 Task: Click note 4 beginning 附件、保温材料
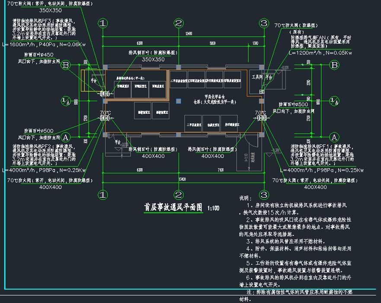tap(295, 252)
